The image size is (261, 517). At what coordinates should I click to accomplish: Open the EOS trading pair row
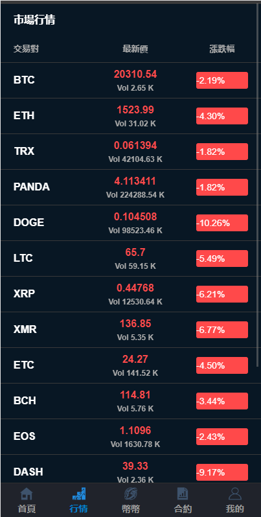pyautogui.click(x=129, y=437)
